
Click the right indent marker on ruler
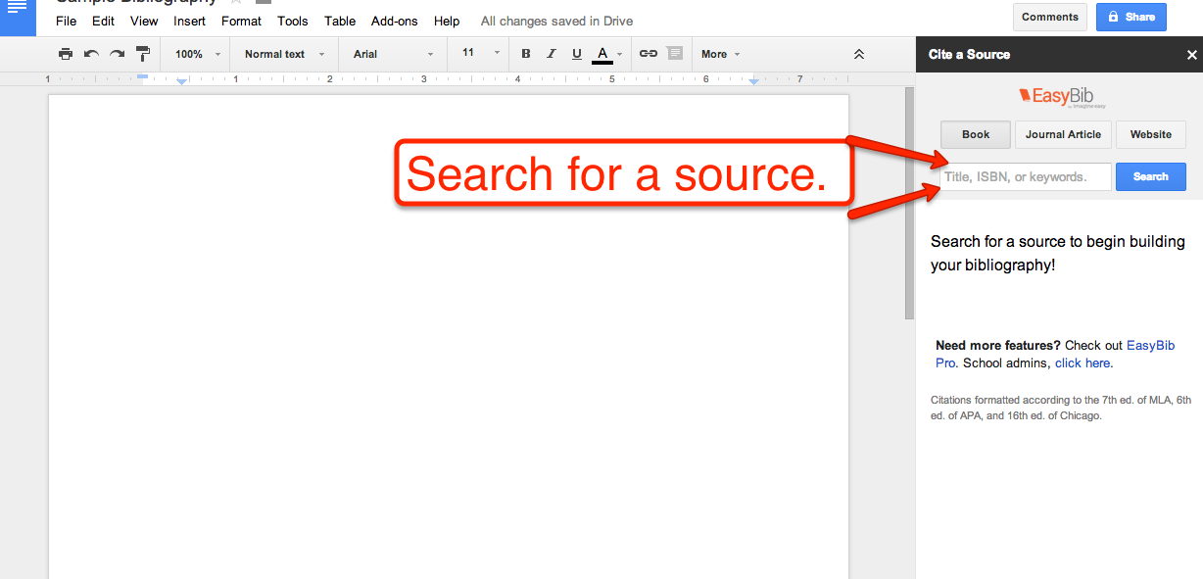click(x=753, y=80)
